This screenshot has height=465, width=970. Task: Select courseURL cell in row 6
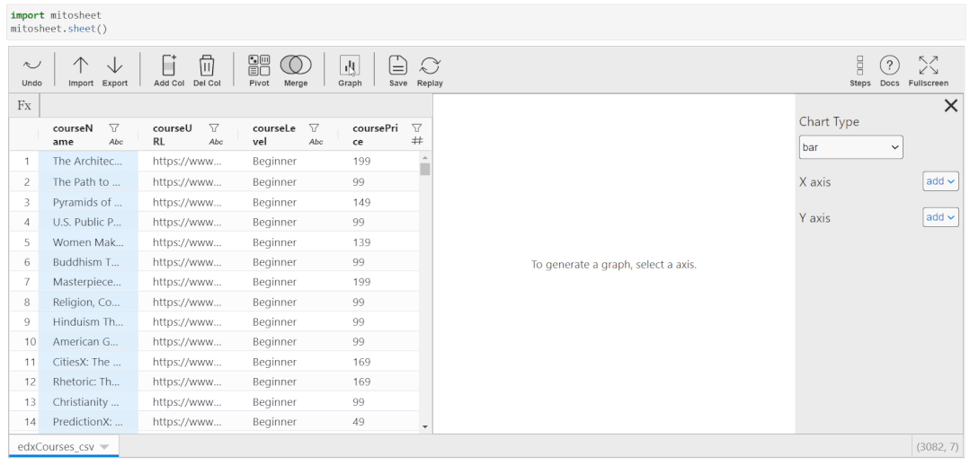188,262
